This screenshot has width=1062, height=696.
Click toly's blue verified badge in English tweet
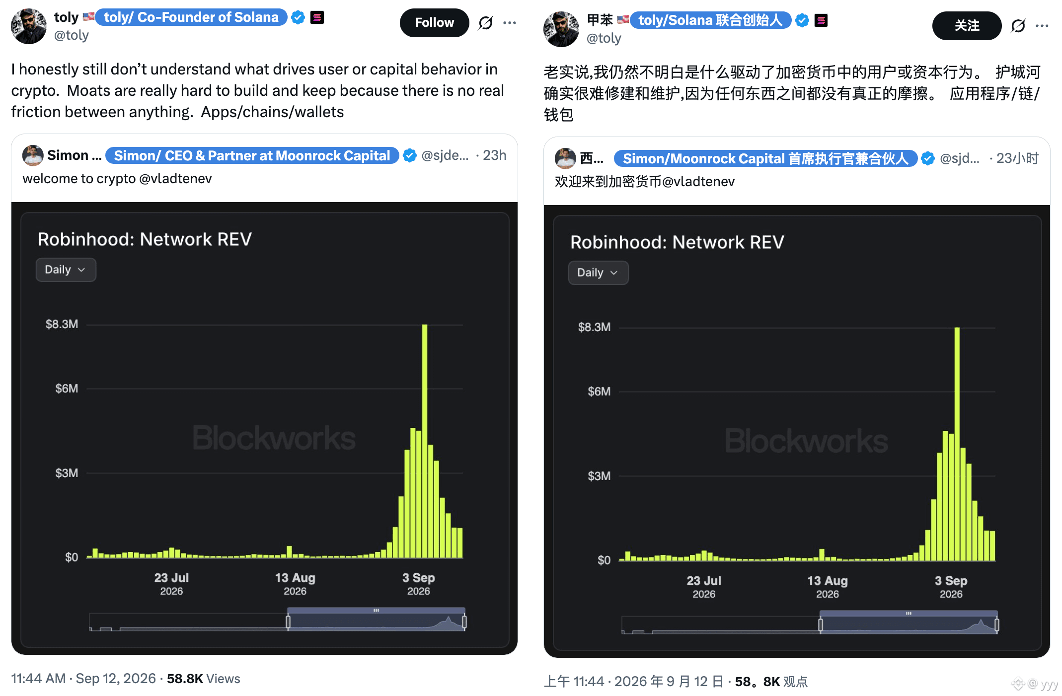point(298,17)
